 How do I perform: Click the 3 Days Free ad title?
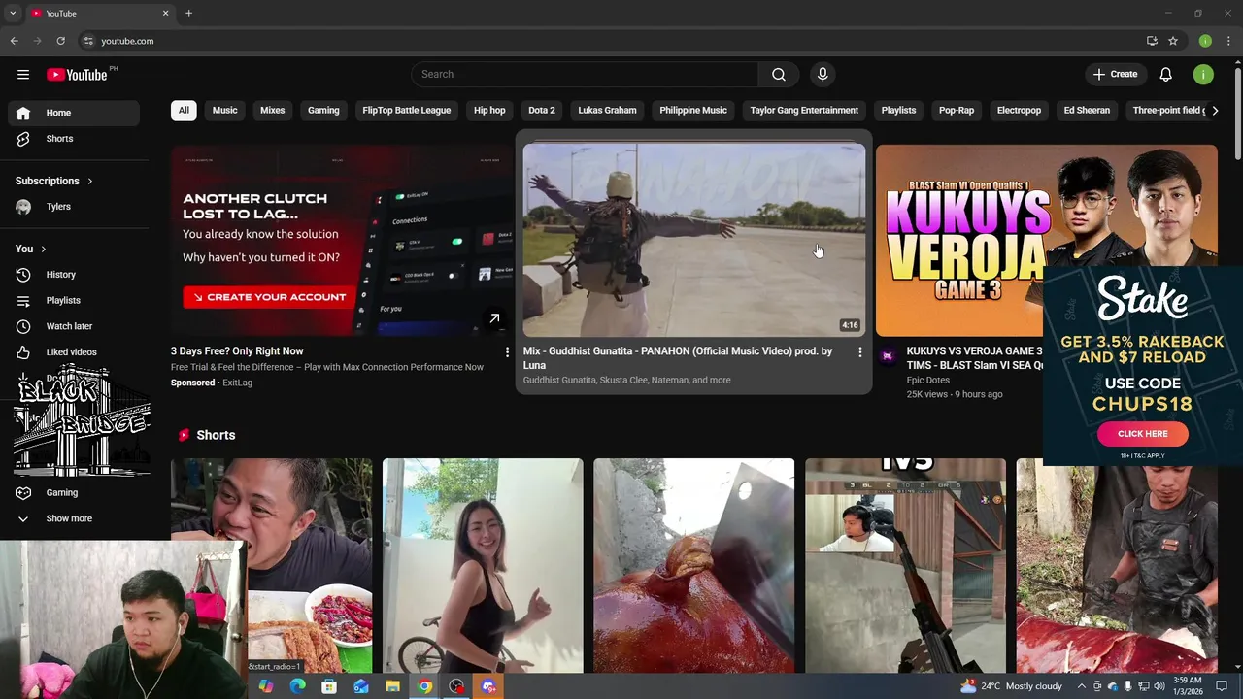point(237,351)
